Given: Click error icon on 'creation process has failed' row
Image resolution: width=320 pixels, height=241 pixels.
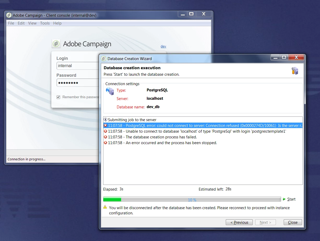Looking at the screenshot, I should (105, 137).
